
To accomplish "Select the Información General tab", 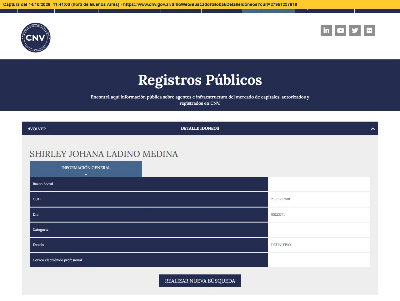I will (86, 169).
